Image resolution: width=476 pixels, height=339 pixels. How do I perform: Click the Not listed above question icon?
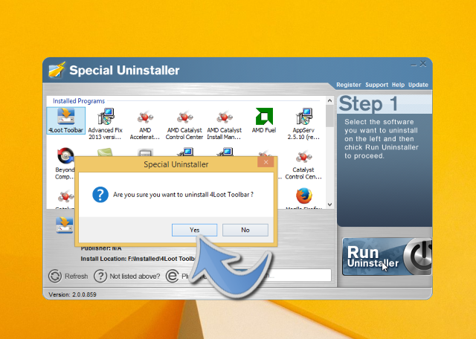click(100, 276)
